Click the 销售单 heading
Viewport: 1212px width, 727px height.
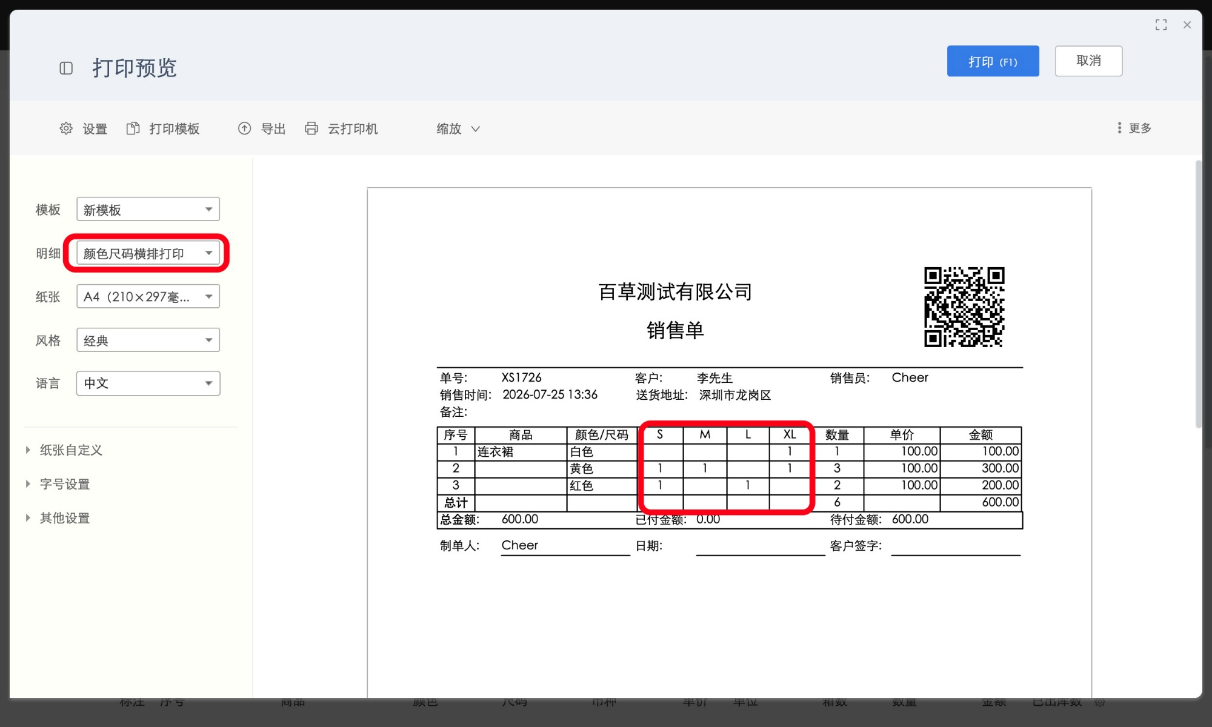tap(675, 331)
